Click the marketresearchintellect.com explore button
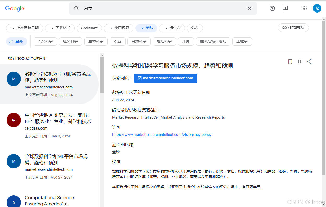 click(x=166, y=78)
